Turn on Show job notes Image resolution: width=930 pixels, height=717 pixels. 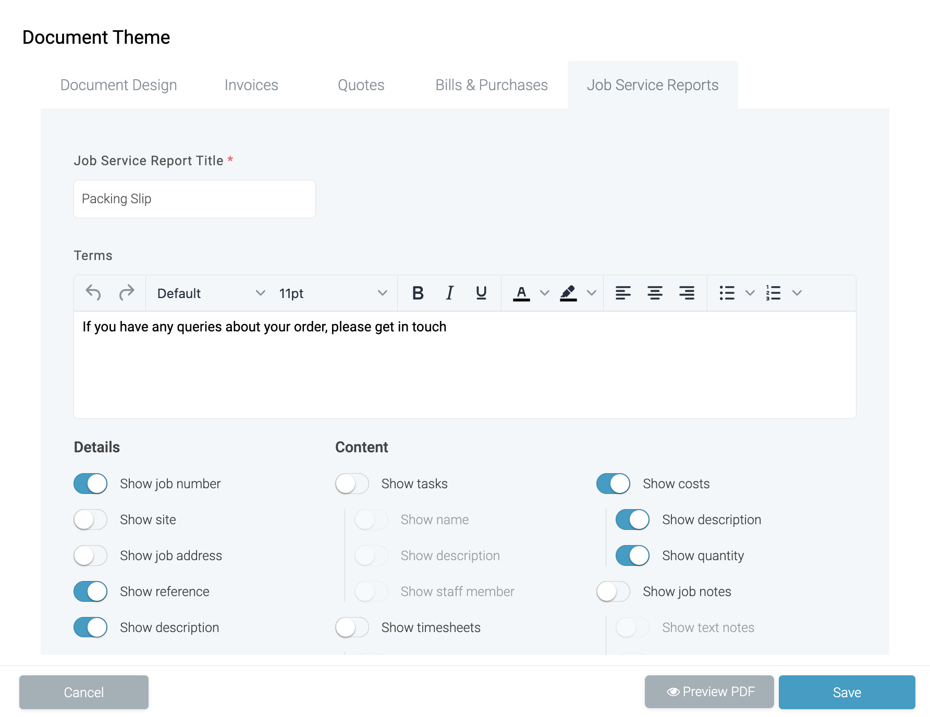[x=613, y=591]
